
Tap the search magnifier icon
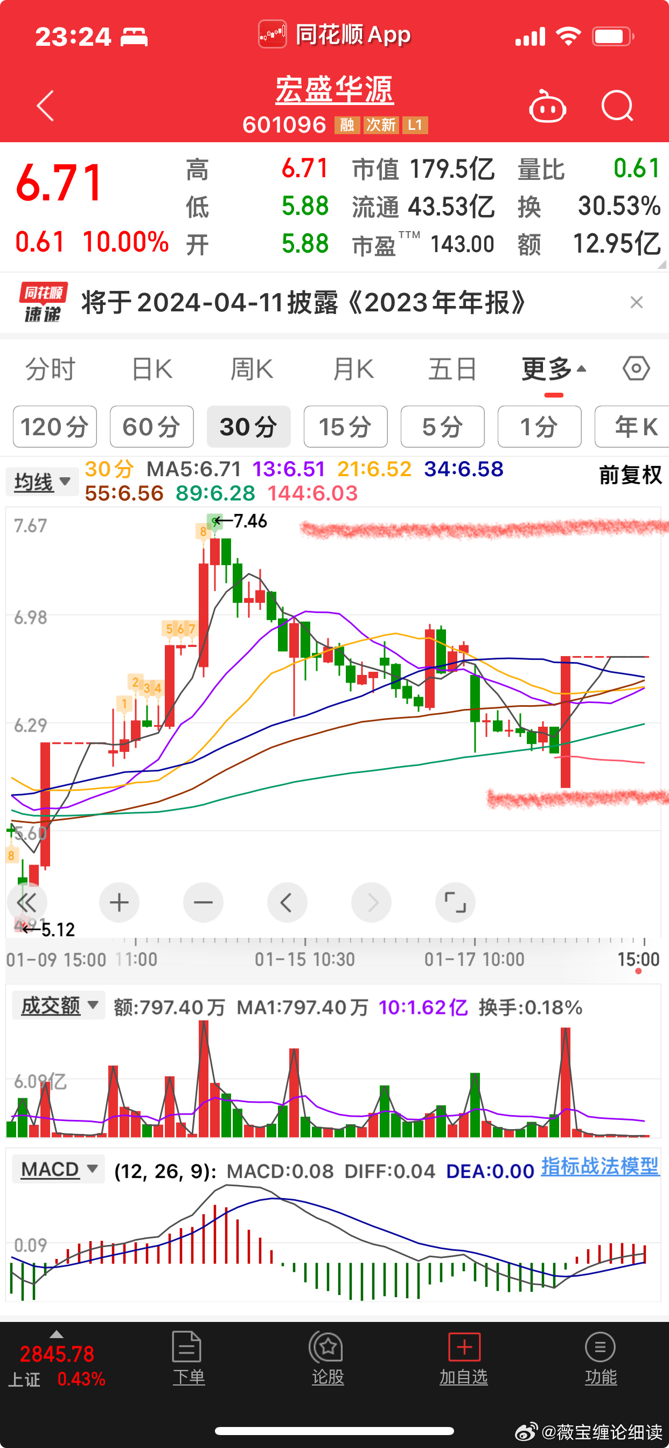pyautogui.click(x=617, y=106)
